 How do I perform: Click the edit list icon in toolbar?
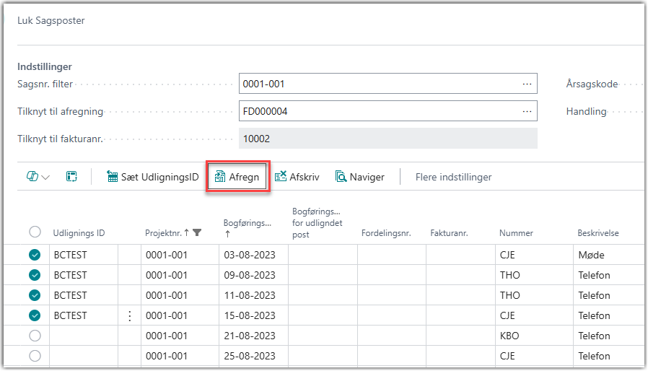(71, 177)
